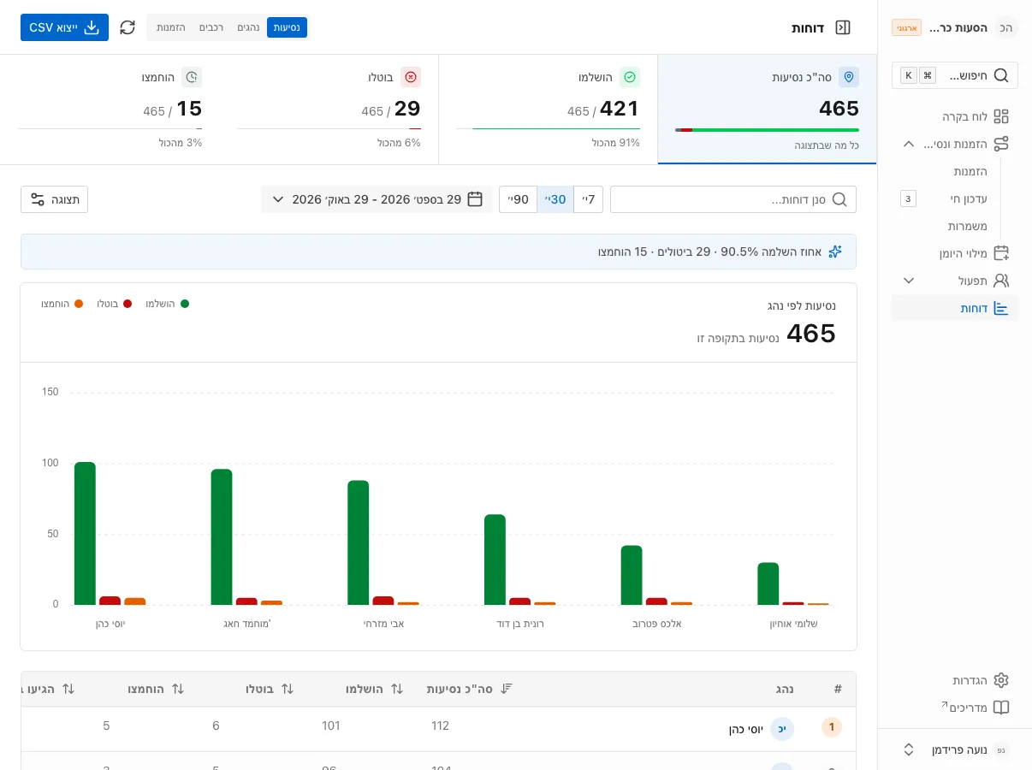Image resolution: width=1032 pixels, height=770 pixels.
Task: Open מילוי היומן calendar item in sidebar
Action: click(955, 253)
